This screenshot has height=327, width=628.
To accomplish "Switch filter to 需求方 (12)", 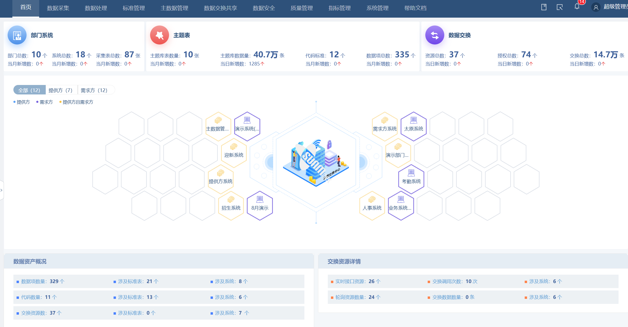I will (x=94, y=90).
